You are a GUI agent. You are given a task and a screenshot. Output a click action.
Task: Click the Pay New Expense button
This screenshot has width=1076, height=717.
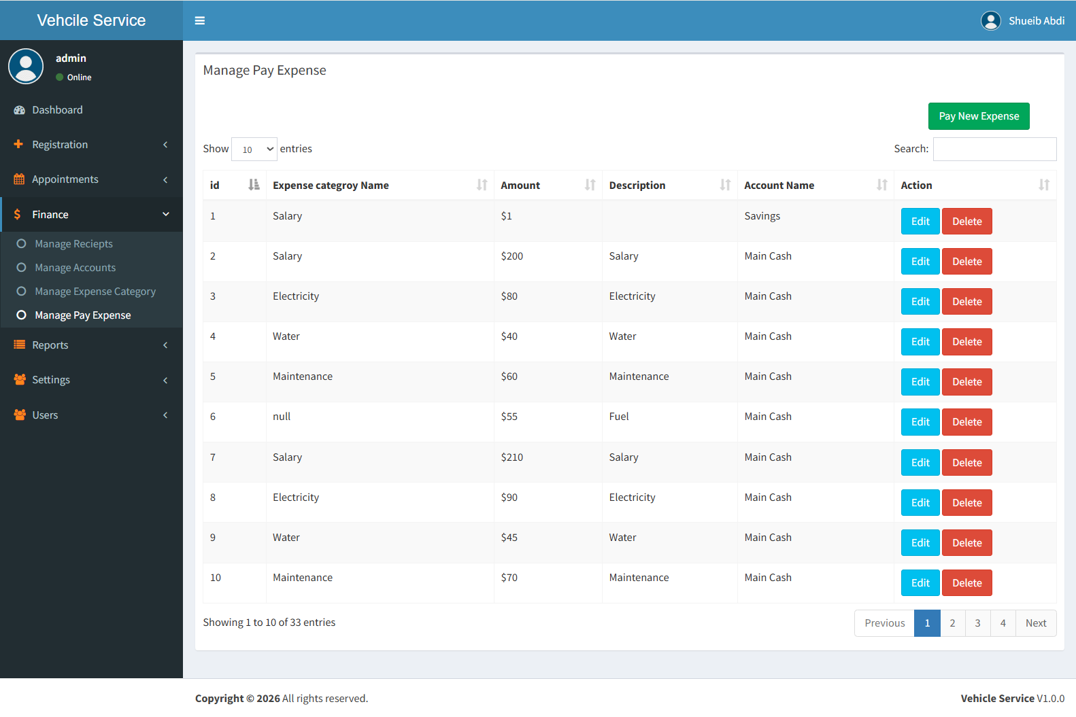pyautogui.click(x=979, y=116)
